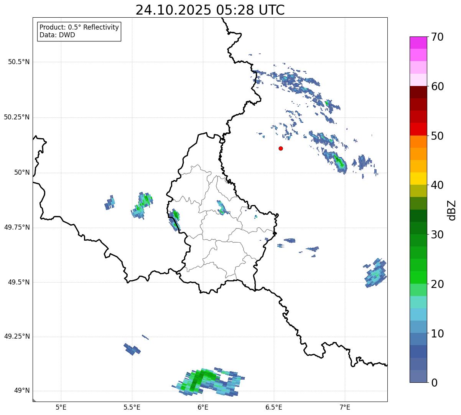Click the longitude label "5.5°E"

[x=132, y=407]
